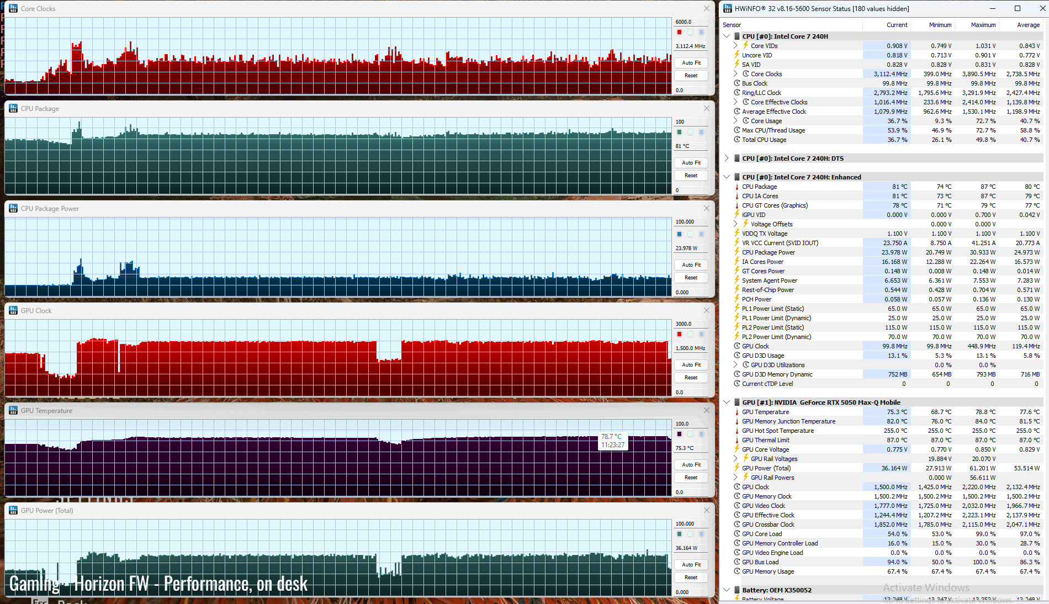1049x604 pixels.
Task: Expand the Core Clocks sensor row
Action: coord(736,74)
